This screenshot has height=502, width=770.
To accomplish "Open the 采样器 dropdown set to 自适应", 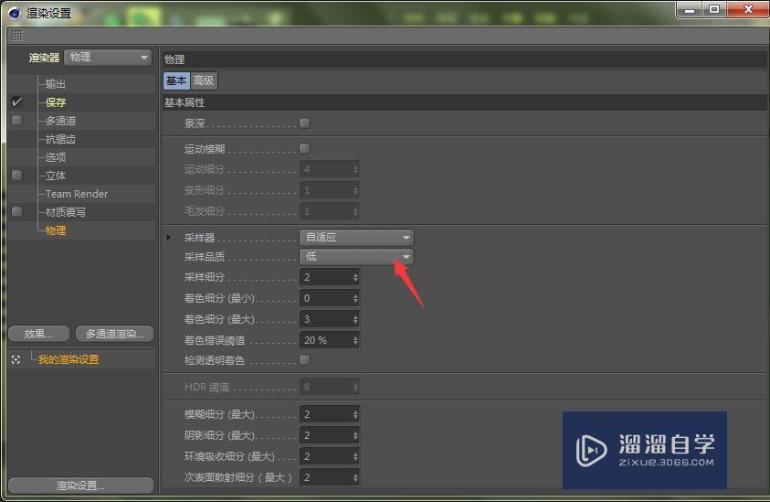I will [x=356, y=238].
